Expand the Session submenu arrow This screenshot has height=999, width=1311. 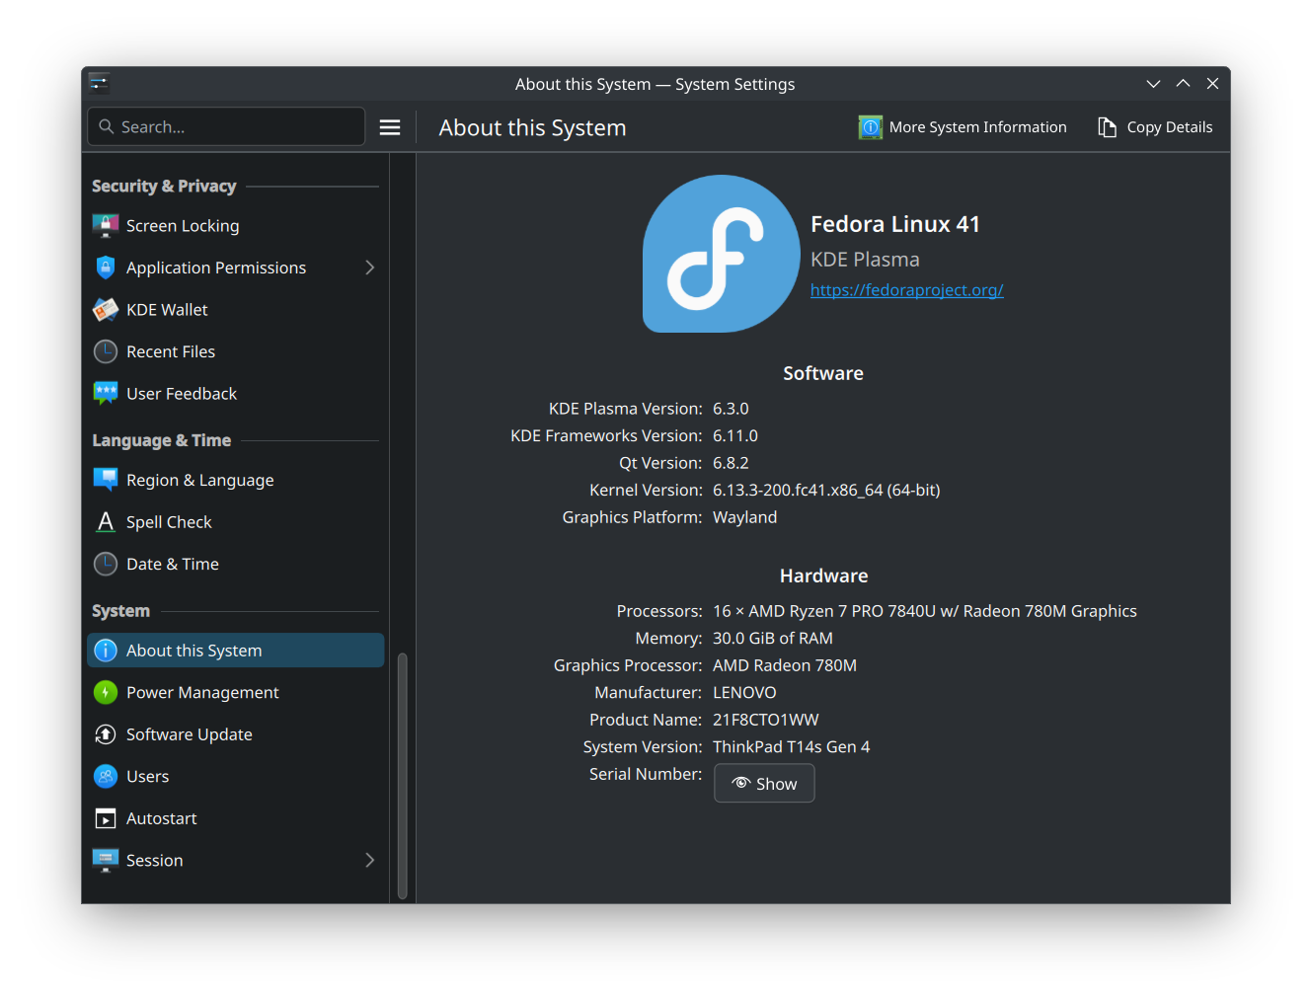pos(369,861)
